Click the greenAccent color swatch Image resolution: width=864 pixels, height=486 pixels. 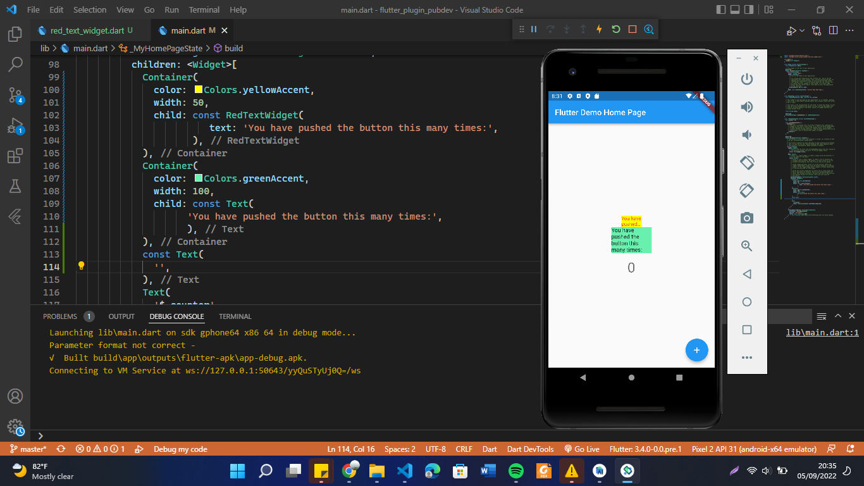(x=199, y=178)
